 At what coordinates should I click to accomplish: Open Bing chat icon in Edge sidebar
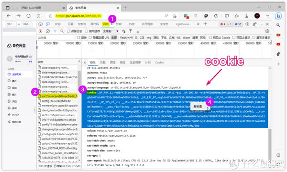278,16
